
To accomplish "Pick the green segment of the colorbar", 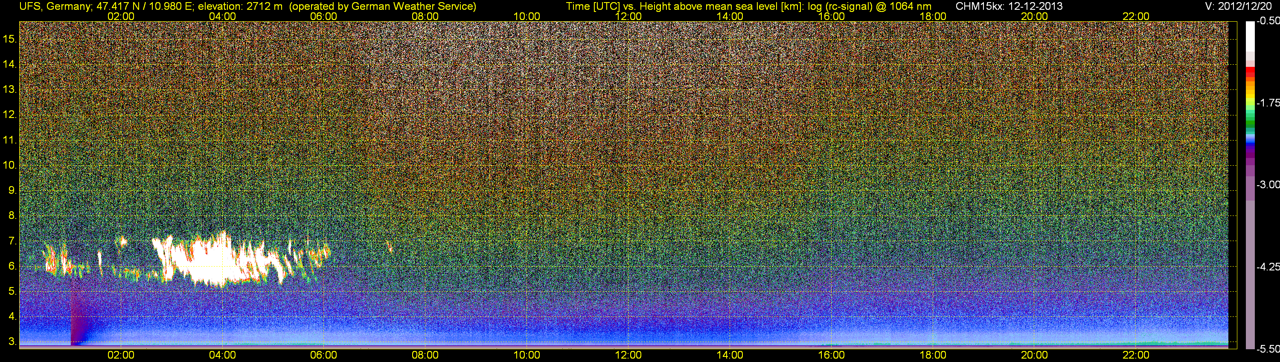I will (x=1250, y=124).
